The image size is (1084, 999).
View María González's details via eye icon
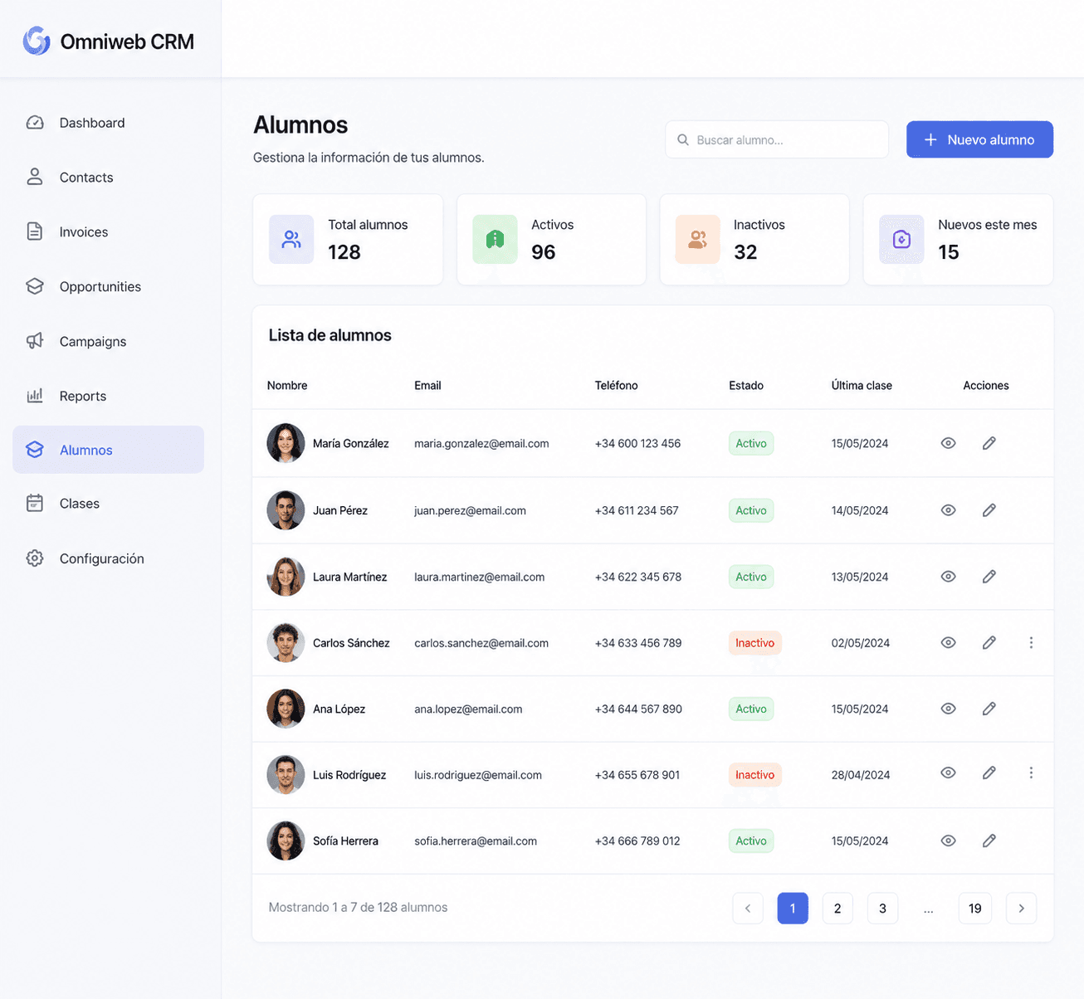(948, 443)
